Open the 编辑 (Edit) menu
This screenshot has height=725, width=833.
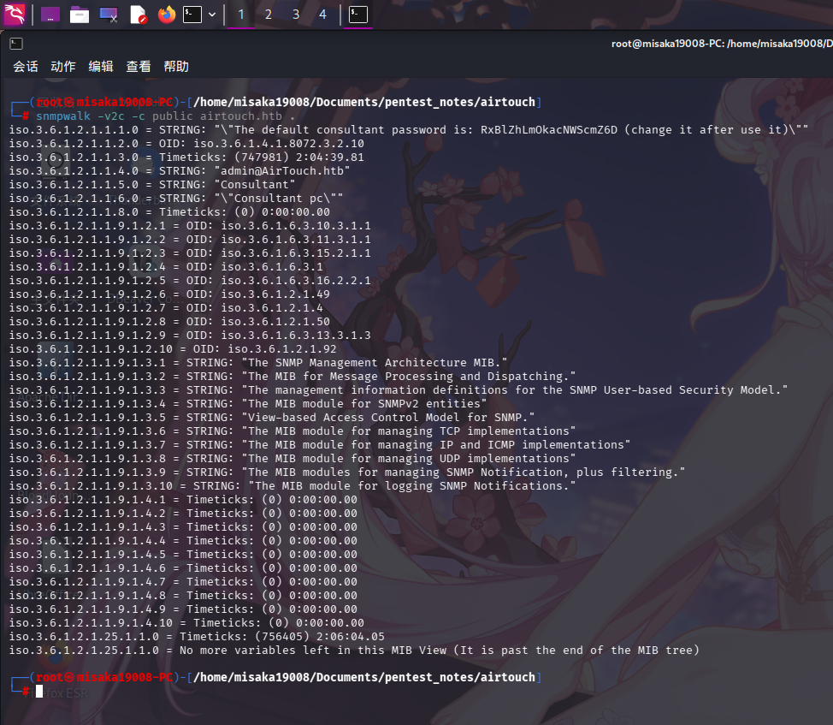coord(101,67)
